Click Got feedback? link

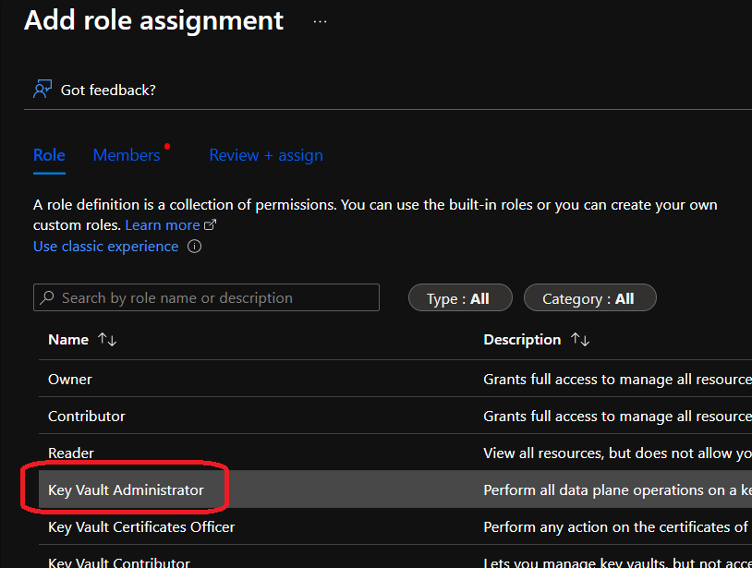[x=108, y=90]
